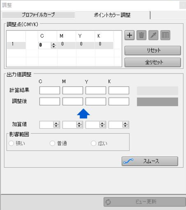Increase 加算値 M spinner
Image resolution: width=186 pixels, height=210 pixels.
coord(79,123)
